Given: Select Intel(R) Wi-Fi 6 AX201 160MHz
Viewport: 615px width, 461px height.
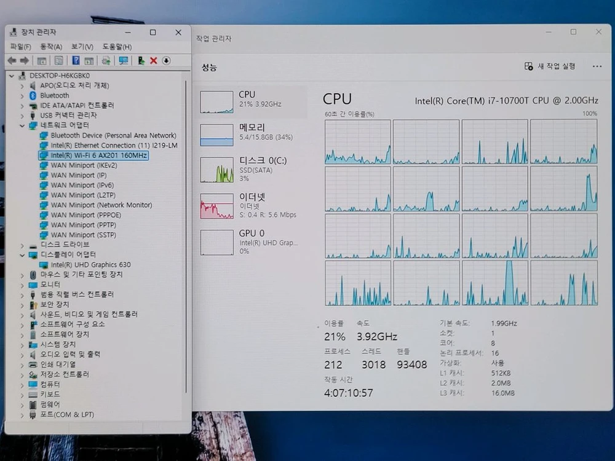Looking at the screenshot, I should [98, 156].
